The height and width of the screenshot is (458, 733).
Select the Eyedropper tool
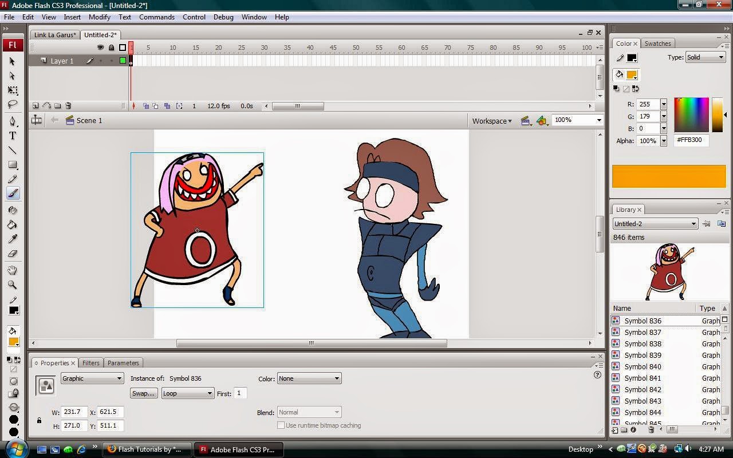pos(13,239)
